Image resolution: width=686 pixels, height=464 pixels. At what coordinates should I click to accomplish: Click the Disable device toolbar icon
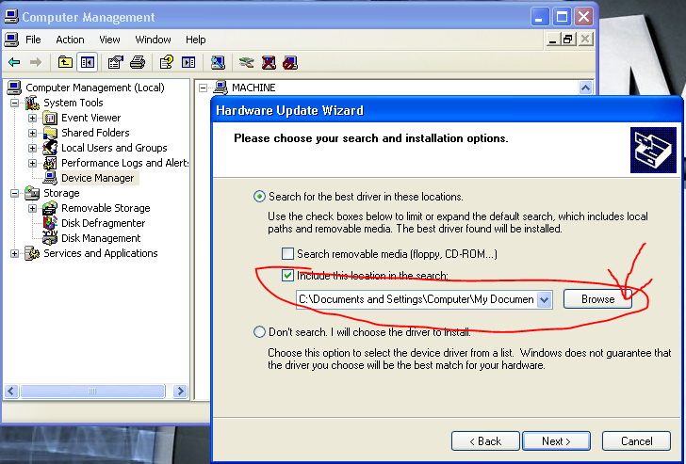tap(290, 62)
